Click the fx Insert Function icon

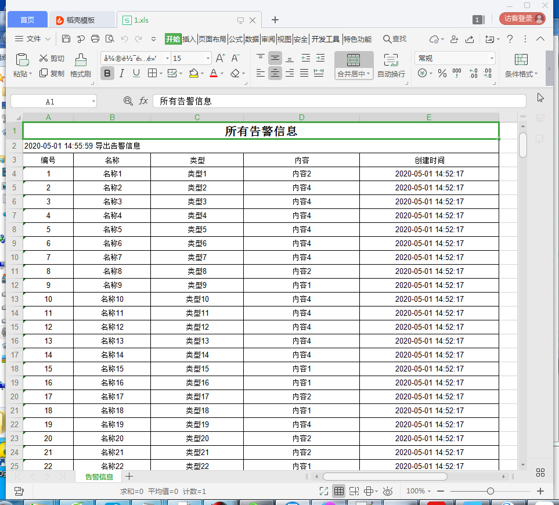143,101
